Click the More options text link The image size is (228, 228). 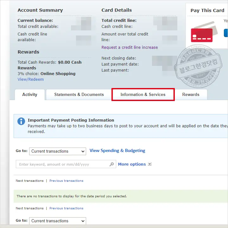pos(132,164)
